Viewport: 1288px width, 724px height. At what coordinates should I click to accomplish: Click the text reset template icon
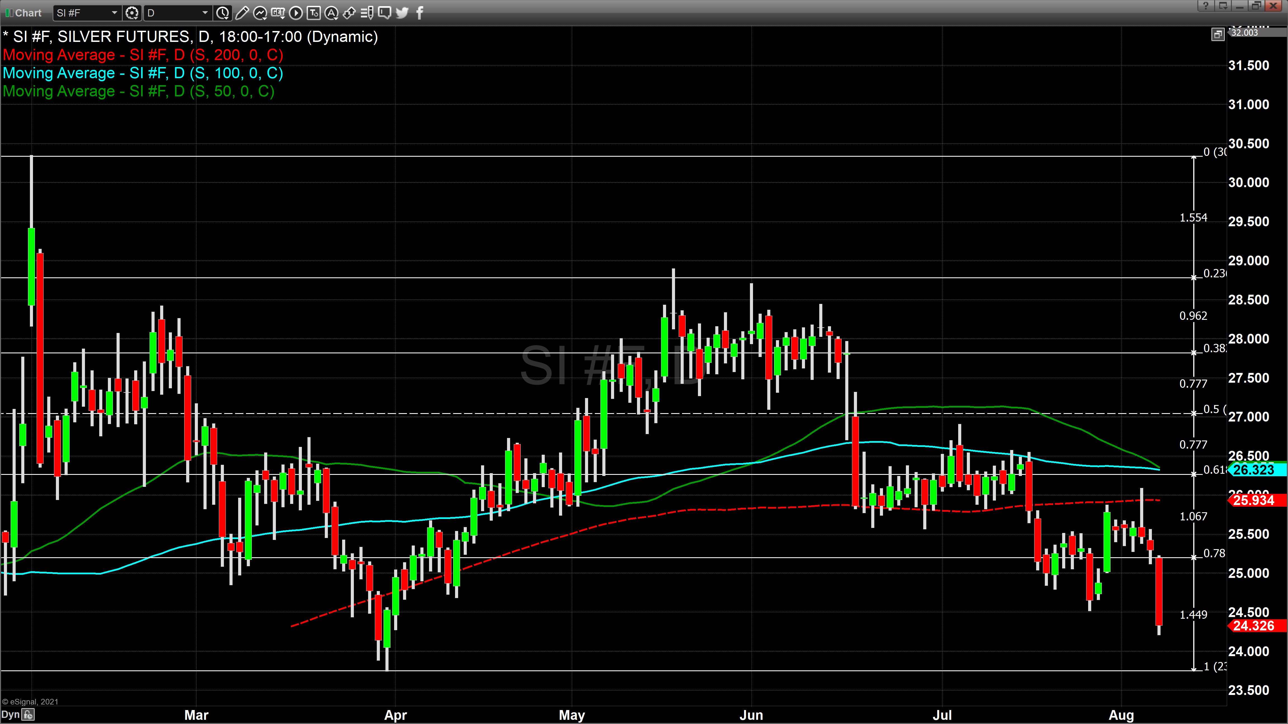[x=314, y=13]
